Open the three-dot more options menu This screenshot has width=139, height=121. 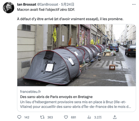click(134, 4)
